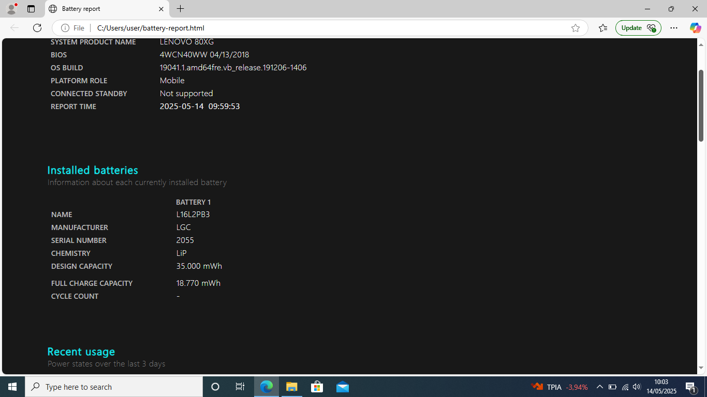Refresh the battery report page
The height and width of the screenshot is (397, 707).
click(37, 28)
